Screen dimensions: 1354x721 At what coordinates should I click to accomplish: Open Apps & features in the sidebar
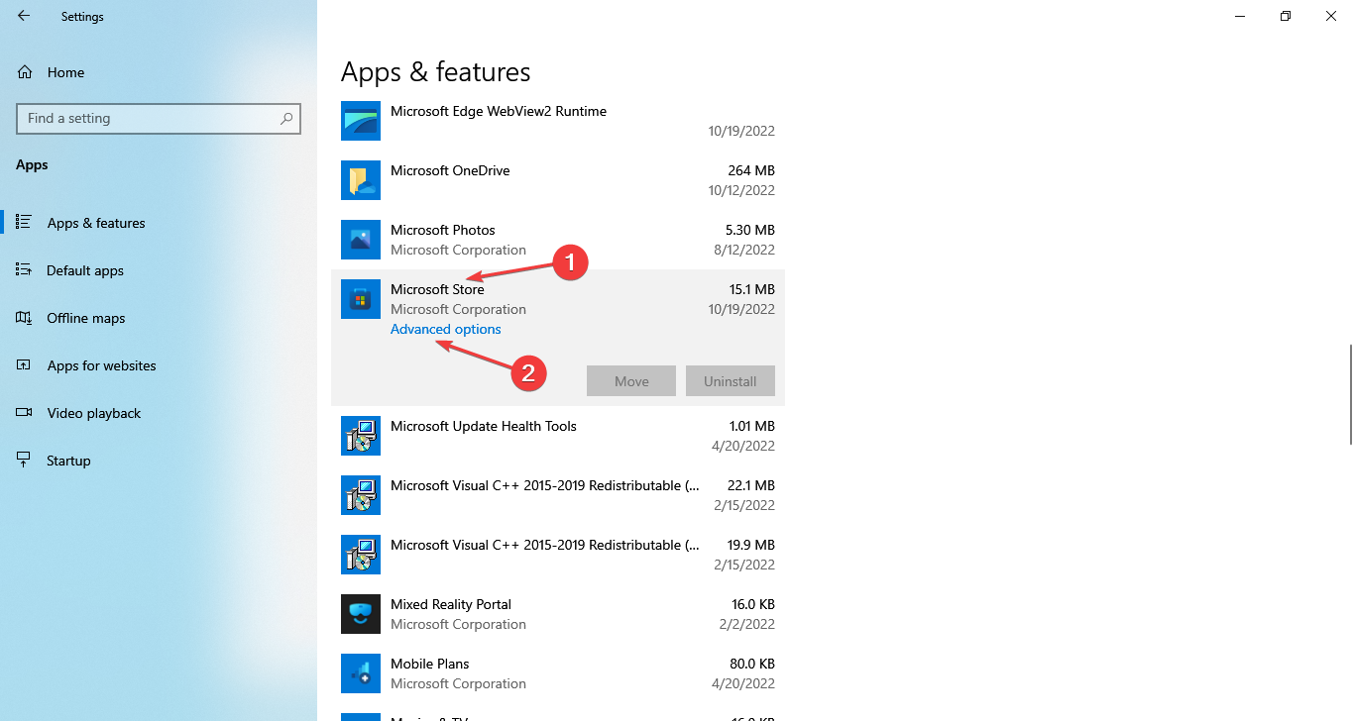[x=96, y=223]
